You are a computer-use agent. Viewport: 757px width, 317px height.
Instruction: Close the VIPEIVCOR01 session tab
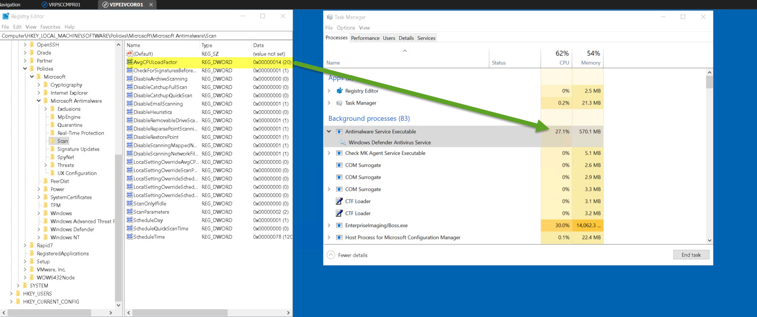point(151,5)
